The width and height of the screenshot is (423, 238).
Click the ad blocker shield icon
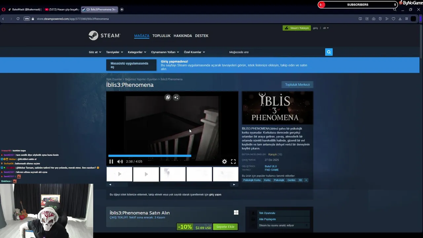tap(380, 19)
